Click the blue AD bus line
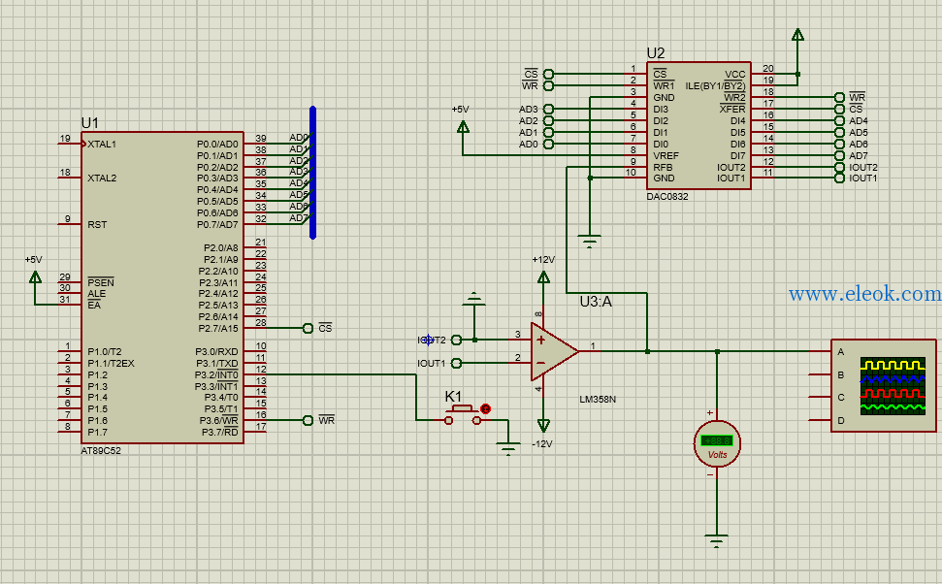 pos(312,173)
